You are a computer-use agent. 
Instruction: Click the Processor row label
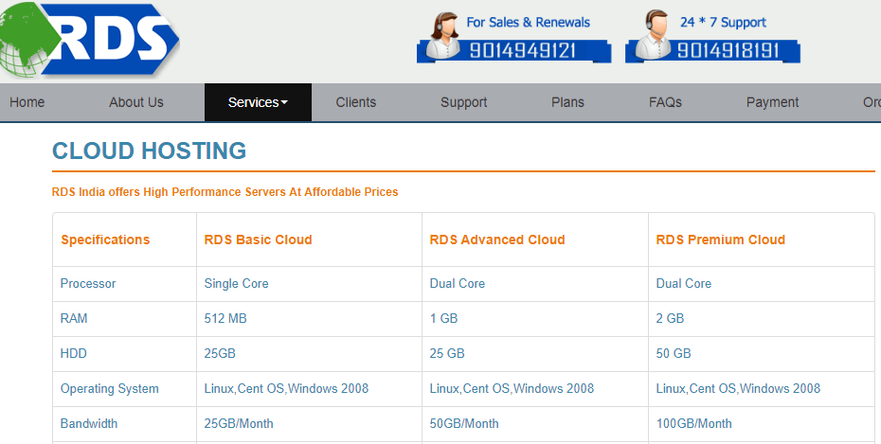coord(88,283)
